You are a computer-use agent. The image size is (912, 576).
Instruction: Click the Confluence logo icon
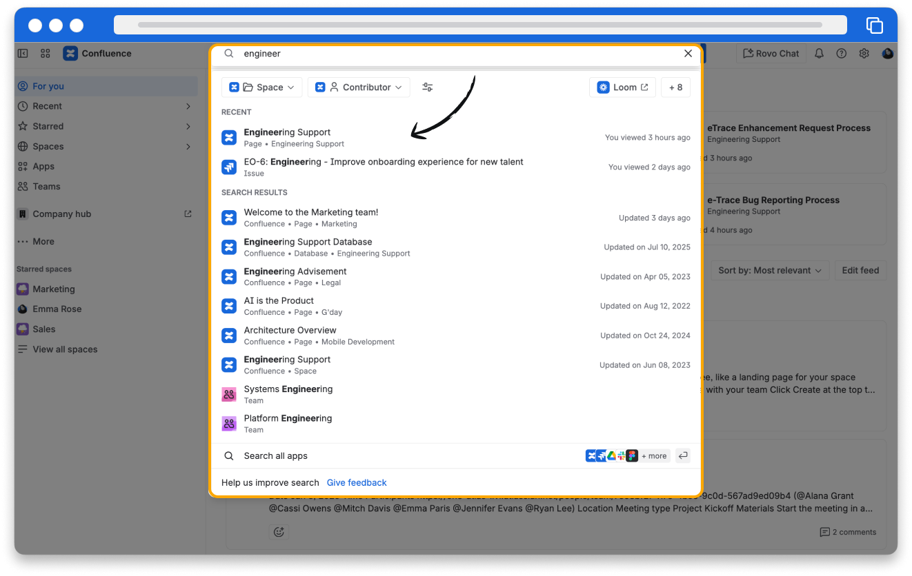tap(70, 53)
